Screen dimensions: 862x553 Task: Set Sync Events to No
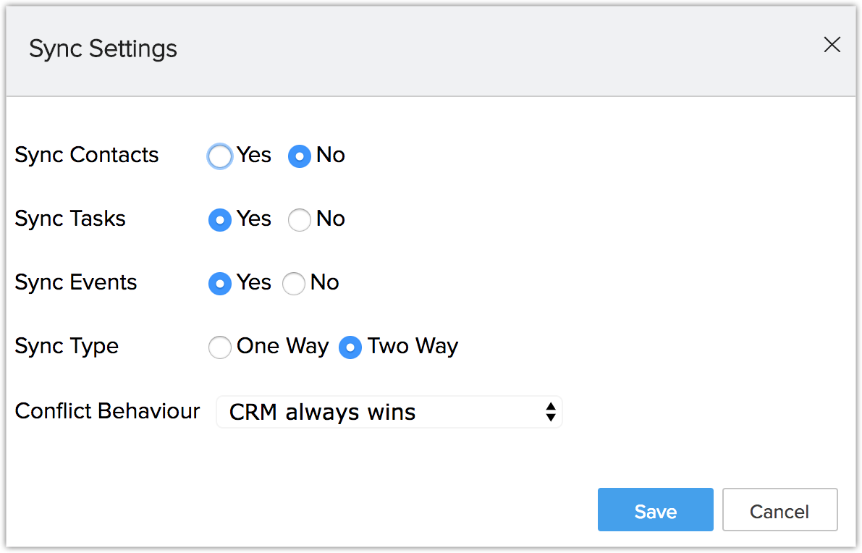(294, 284)
